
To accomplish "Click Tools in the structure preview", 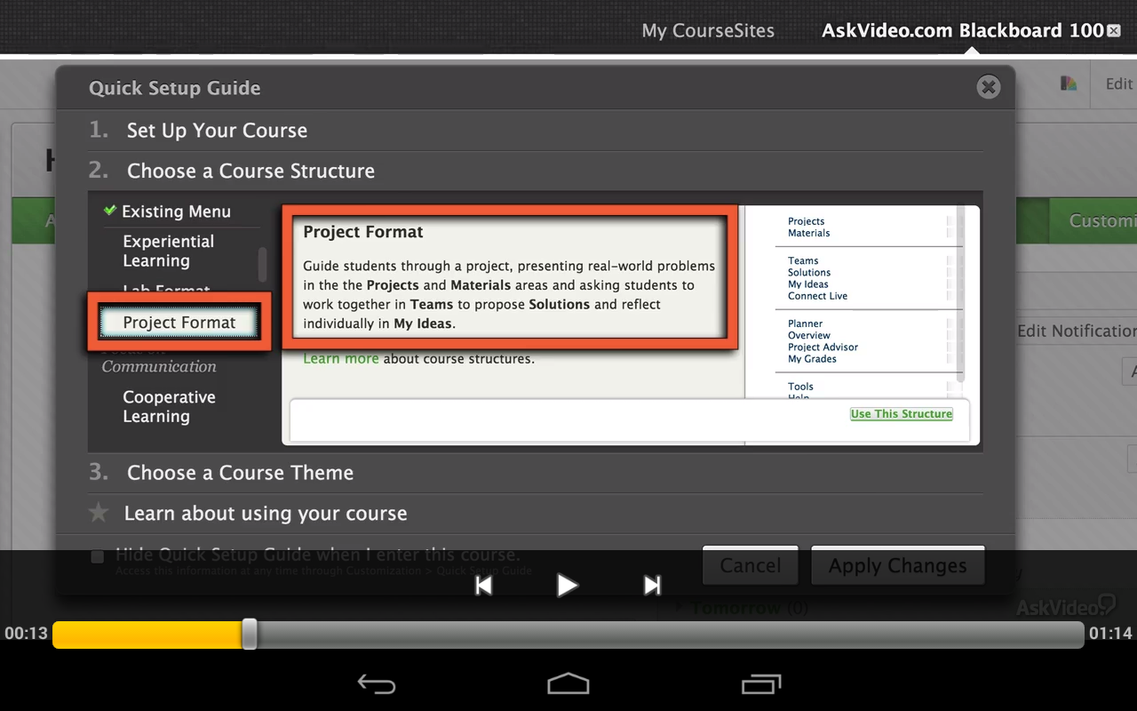I will (800, 387).
